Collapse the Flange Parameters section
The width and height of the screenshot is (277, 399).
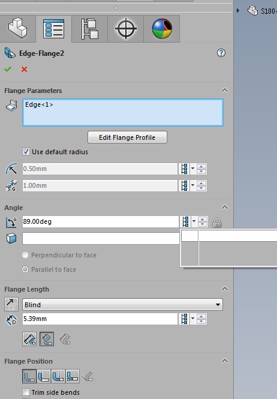225,91
